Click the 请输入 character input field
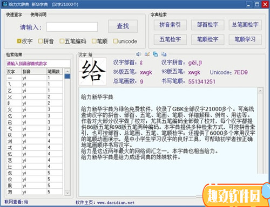Viewport: 270px width, 207px height. point(72,27)
